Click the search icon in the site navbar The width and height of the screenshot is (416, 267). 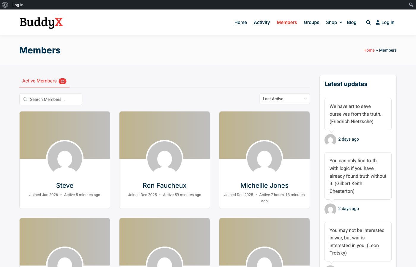[x=368, y=22]
